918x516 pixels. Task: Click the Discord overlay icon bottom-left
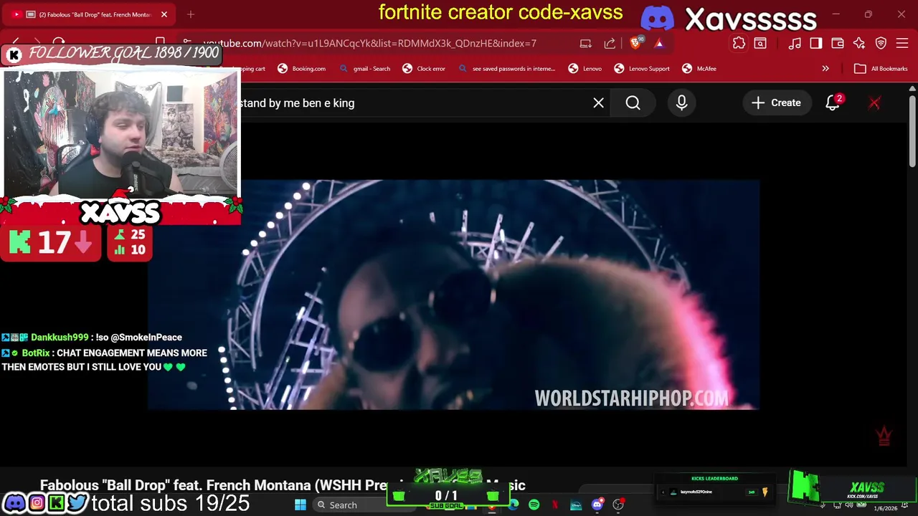coord(14,503)
